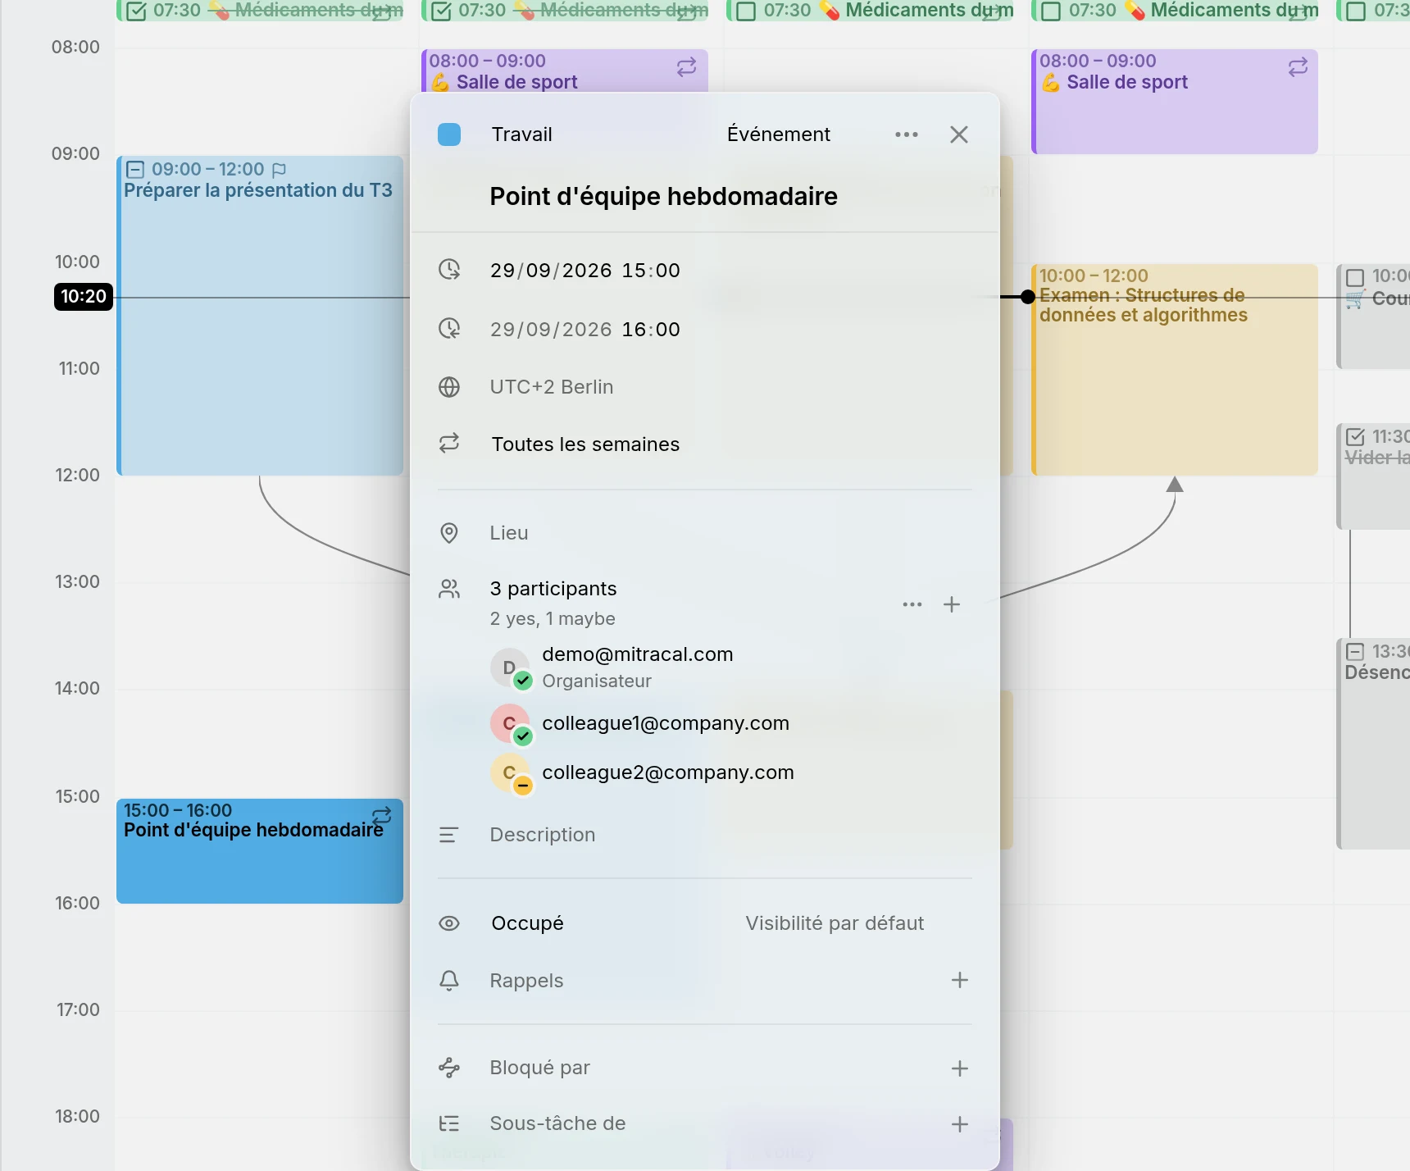Screen dimensions: 1410x1171
Task: Open the Événement type dropdown
Action: [x=779, y=134]
